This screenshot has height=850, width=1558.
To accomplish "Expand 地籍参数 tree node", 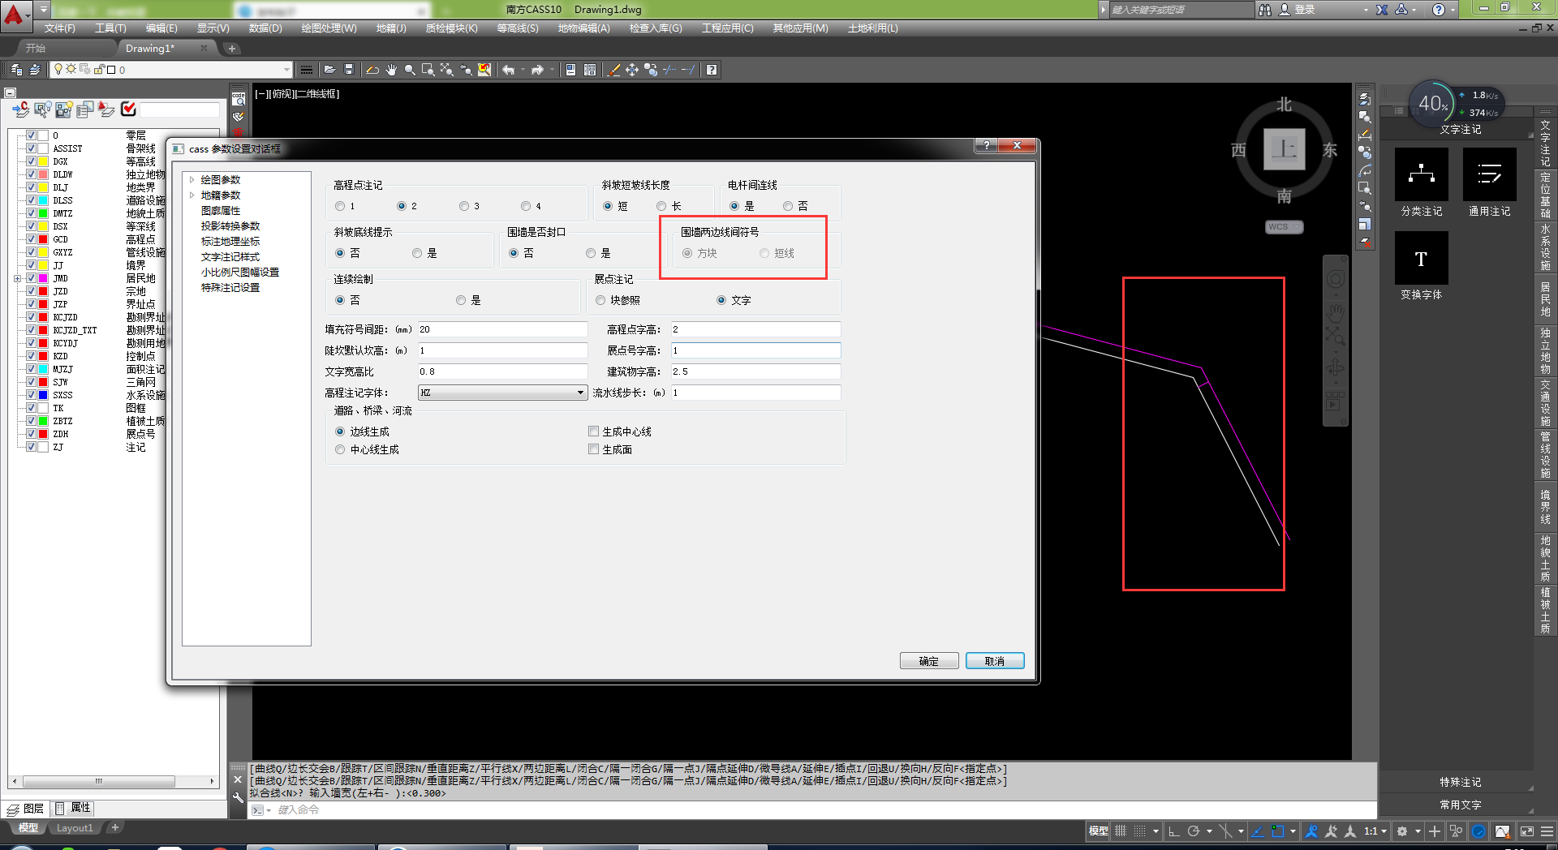I will (x=192, y=195).
